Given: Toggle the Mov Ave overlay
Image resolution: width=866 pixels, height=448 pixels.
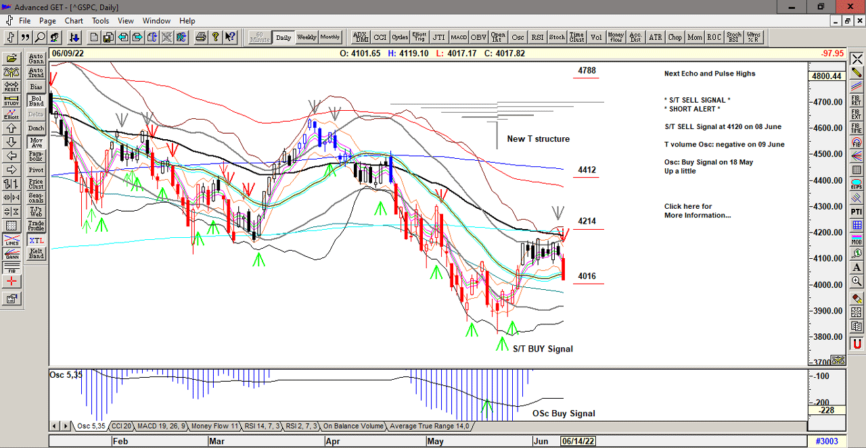Looking at the screenshot, I should [x=36, y=142].
